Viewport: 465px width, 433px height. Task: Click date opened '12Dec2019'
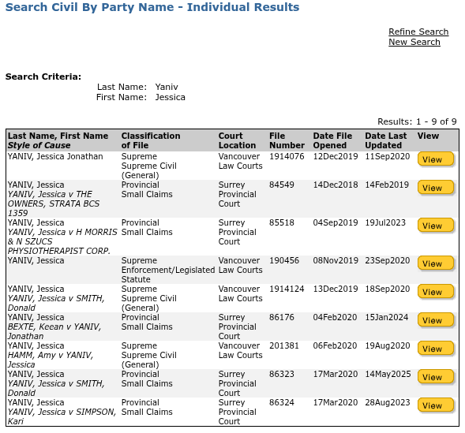(x=336, y=156)
